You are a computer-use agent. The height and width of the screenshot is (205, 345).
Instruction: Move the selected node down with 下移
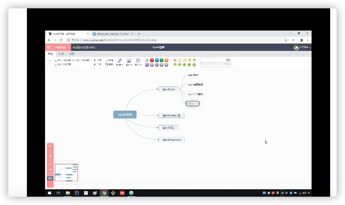click(98, 64)
